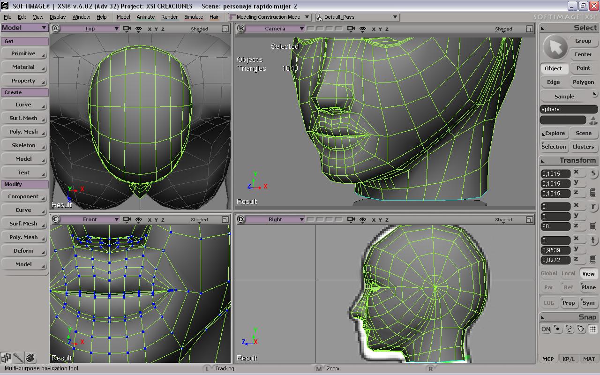This screenshot has width=600, height=375.
Task: Maximize the Top viewport with its corner icon
Action: click(225, 29)
